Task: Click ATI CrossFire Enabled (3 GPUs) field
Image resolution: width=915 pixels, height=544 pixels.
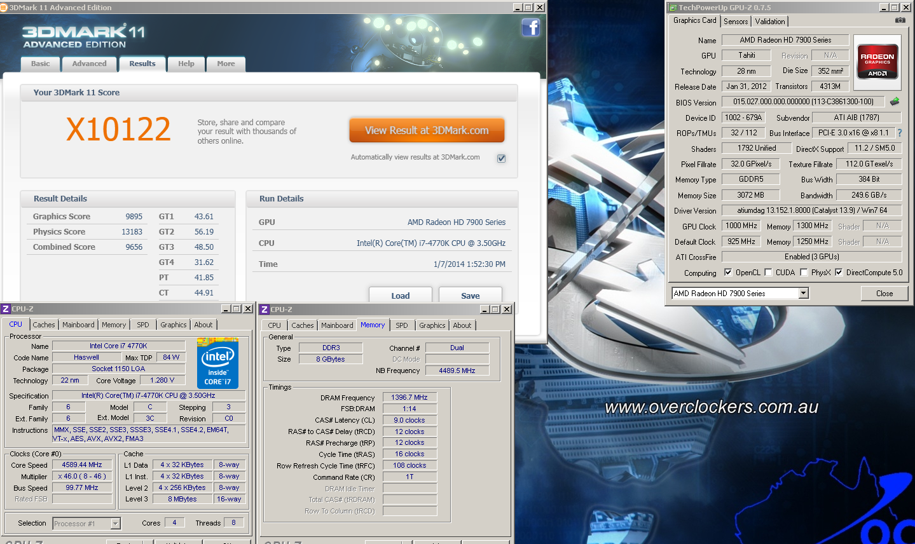Action: click(x=812, y=257)
